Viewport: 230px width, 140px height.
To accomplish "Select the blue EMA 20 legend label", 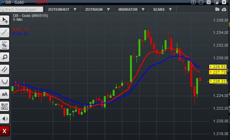I will pos(21,34).
